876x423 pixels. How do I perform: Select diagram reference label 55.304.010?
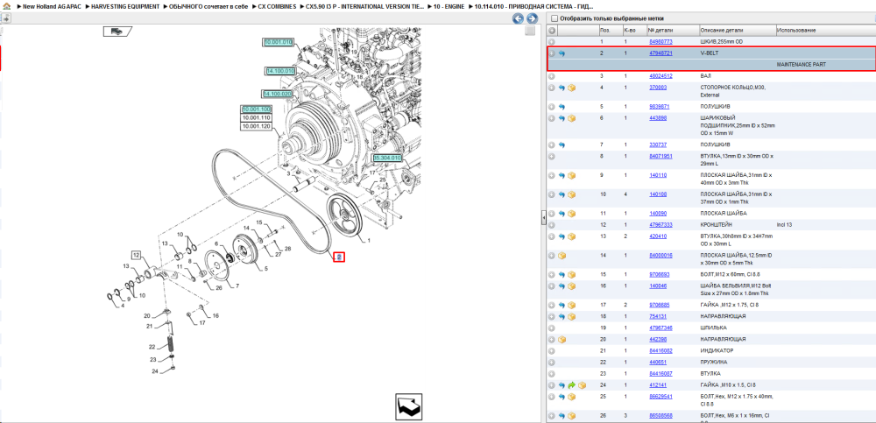coord(388,159)
